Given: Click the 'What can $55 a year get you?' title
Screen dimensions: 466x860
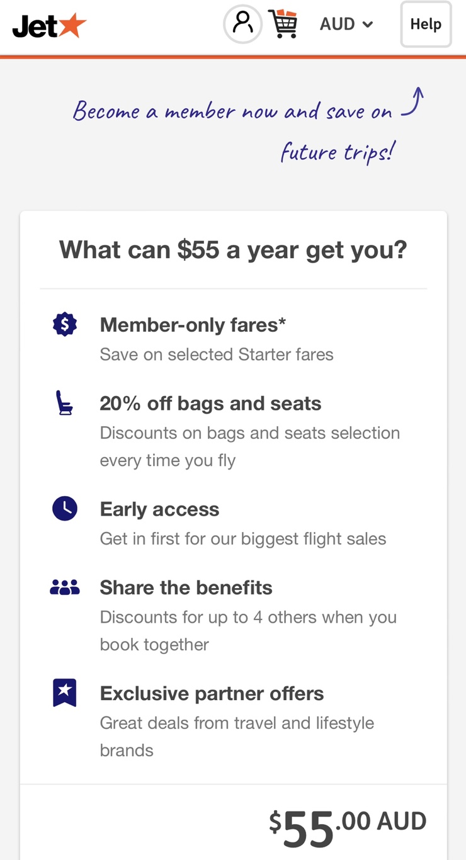Looking at the screenshot, I should (233, 250).
